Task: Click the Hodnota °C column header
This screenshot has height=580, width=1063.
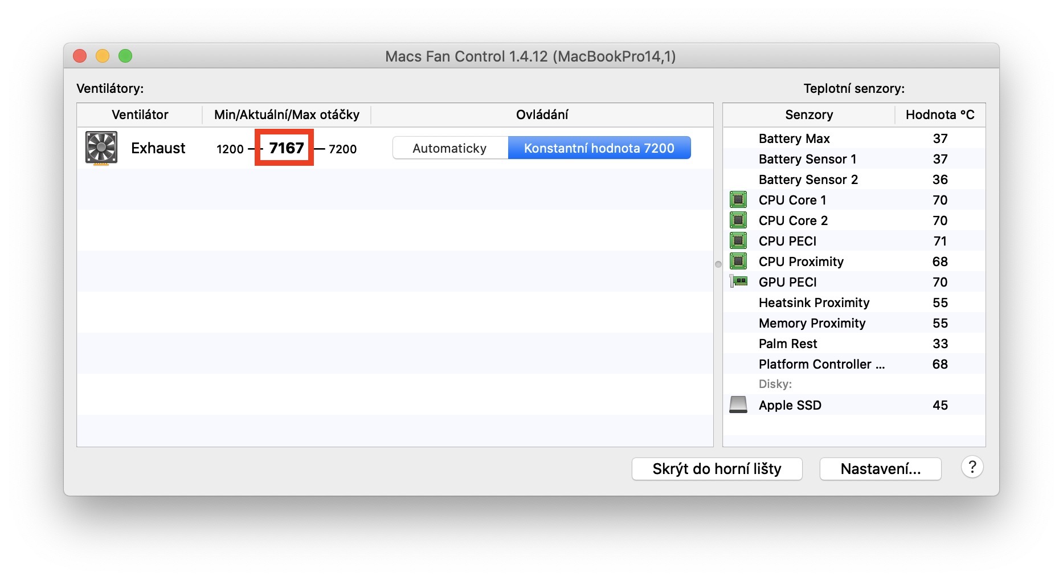Action: coord(940,115)
